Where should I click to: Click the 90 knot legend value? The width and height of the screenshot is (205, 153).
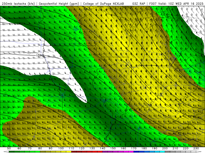click(x=50, y=148)
